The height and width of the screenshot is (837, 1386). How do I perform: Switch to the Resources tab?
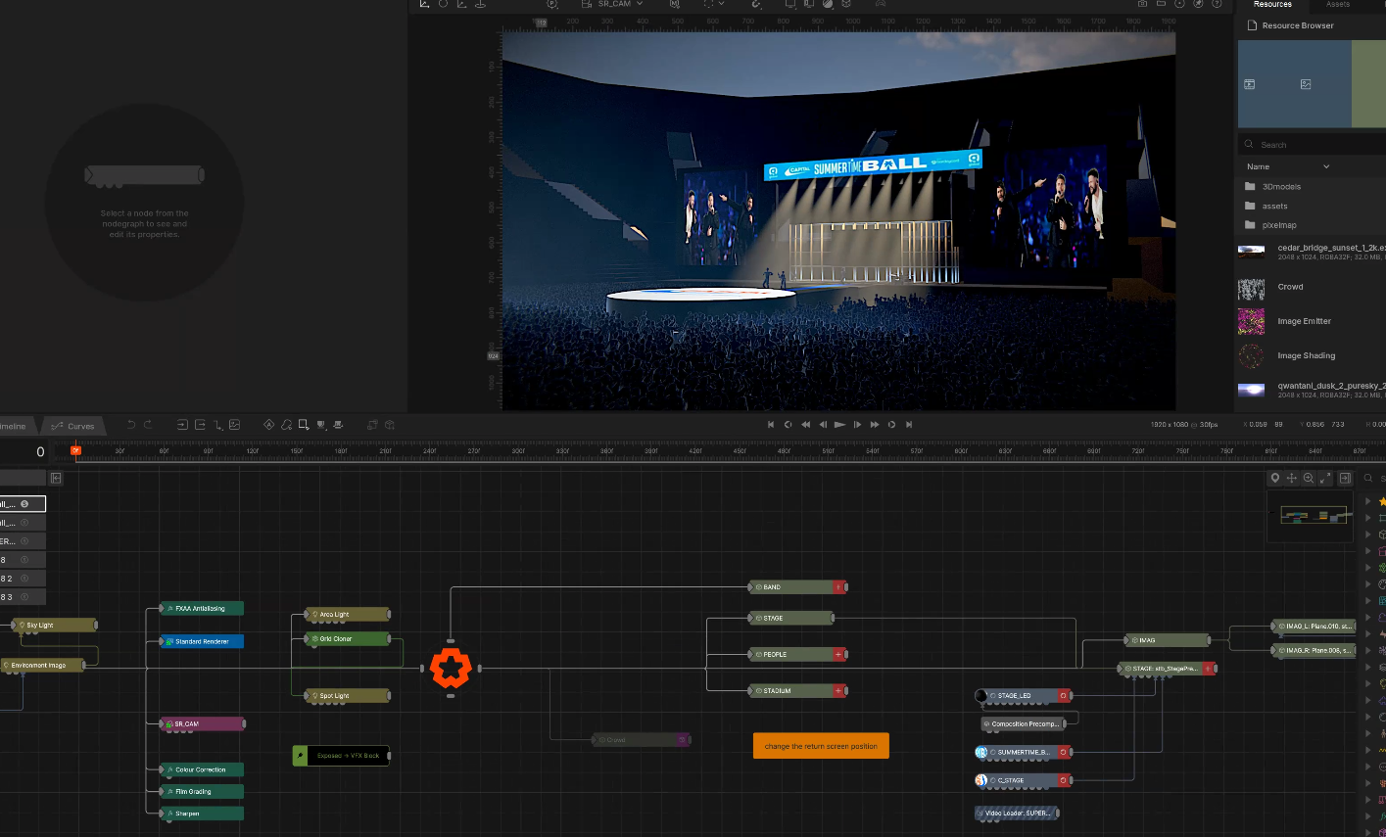1272,5
